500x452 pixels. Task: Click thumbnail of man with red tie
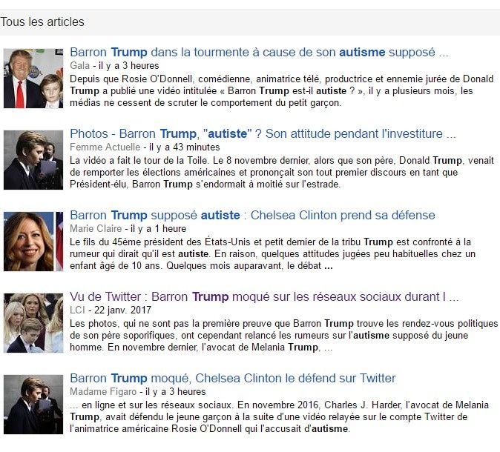pos(33,79)
